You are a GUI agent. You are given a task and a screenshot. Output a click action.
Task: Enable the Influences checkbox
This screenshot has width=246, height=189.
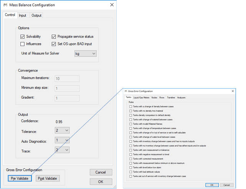click(22, 44)
